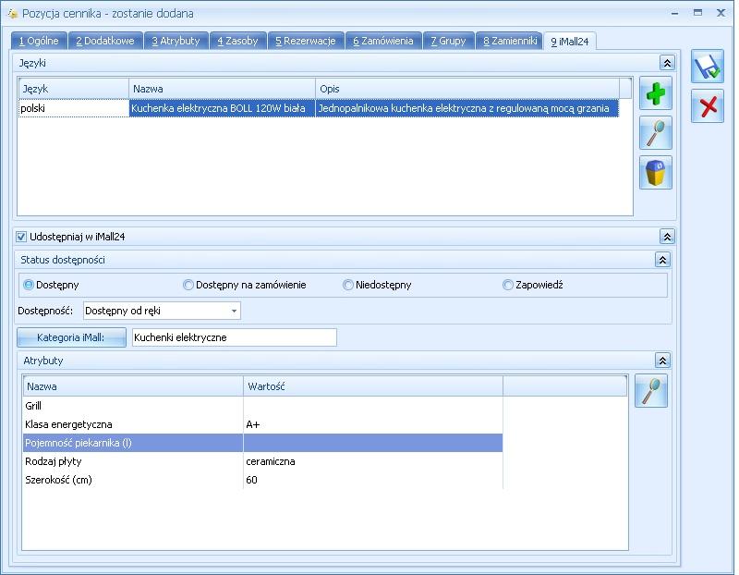The height and width of the screenshot is (575, 739).
Task: Select the 9 iMall24 tab
Action: 570,42
